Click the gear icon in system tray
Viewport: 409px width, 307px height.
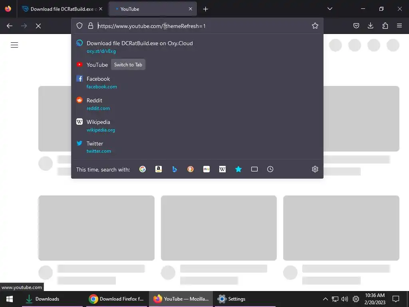(356, 299)
